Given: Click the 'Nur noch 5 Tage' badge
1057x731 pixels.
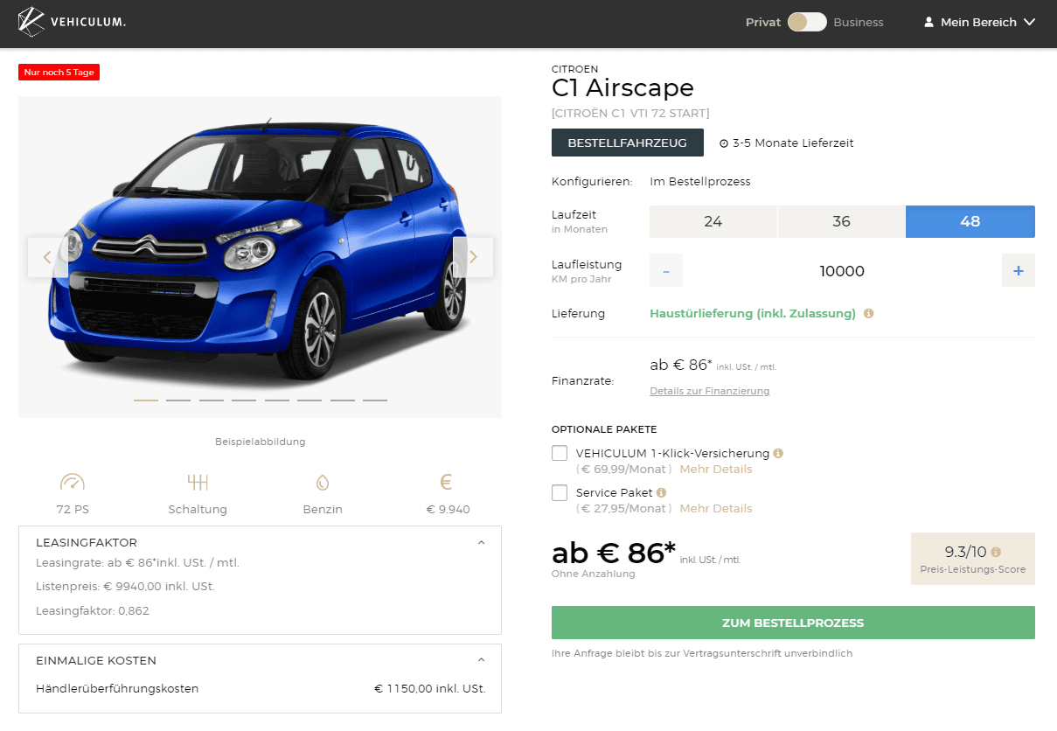Looking at the screenshot, I should click(59, 72).
